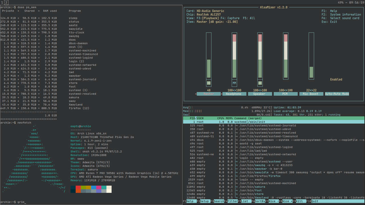Select the /usr/lib/iwd/iwd process row
Screen dimensions: 365x205
point(274,151)
